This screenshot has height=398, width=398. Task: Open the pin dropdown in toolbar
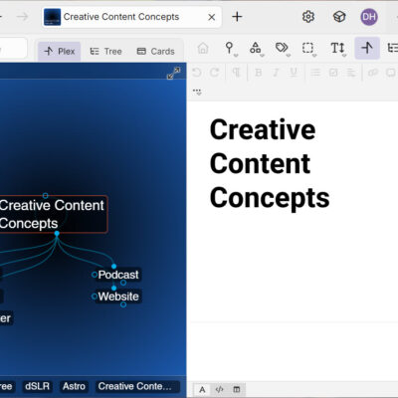(230, 49)
